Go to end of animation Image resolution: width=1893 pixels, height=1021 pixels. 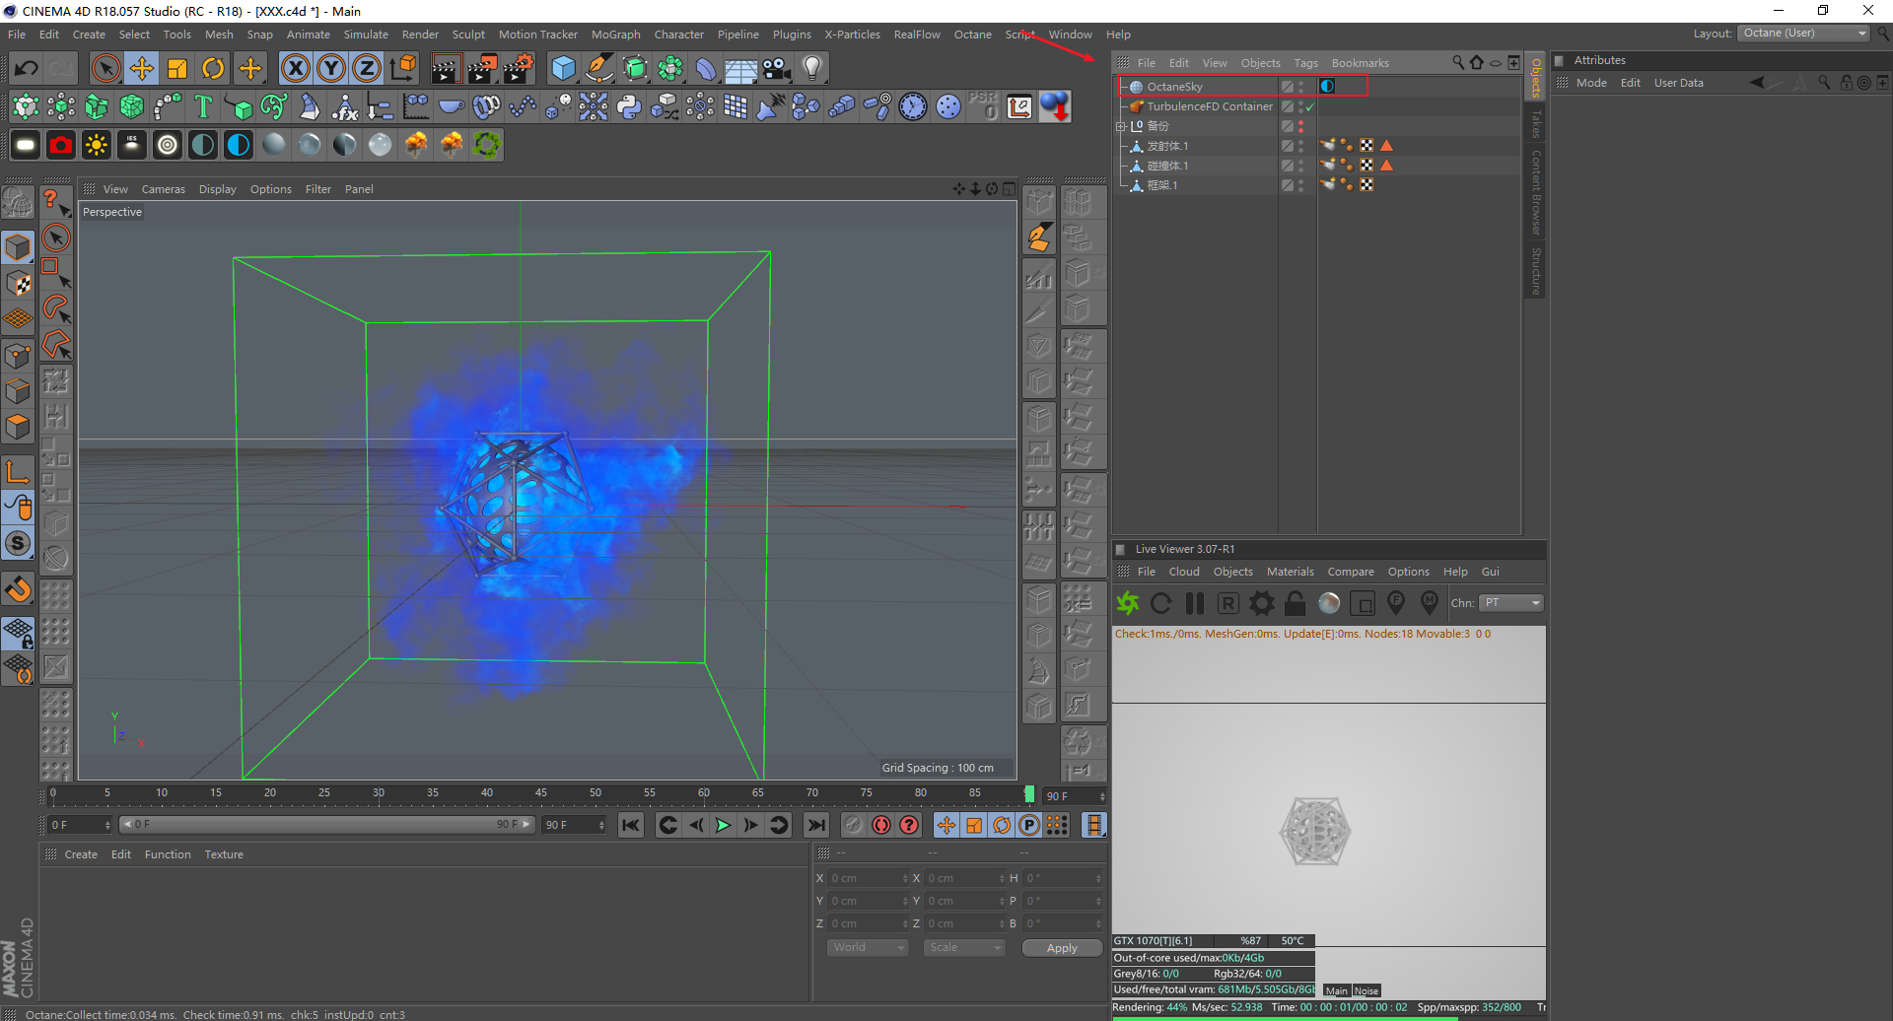(816, 825)
